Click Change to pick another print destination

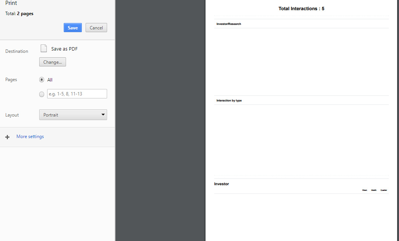52,62
